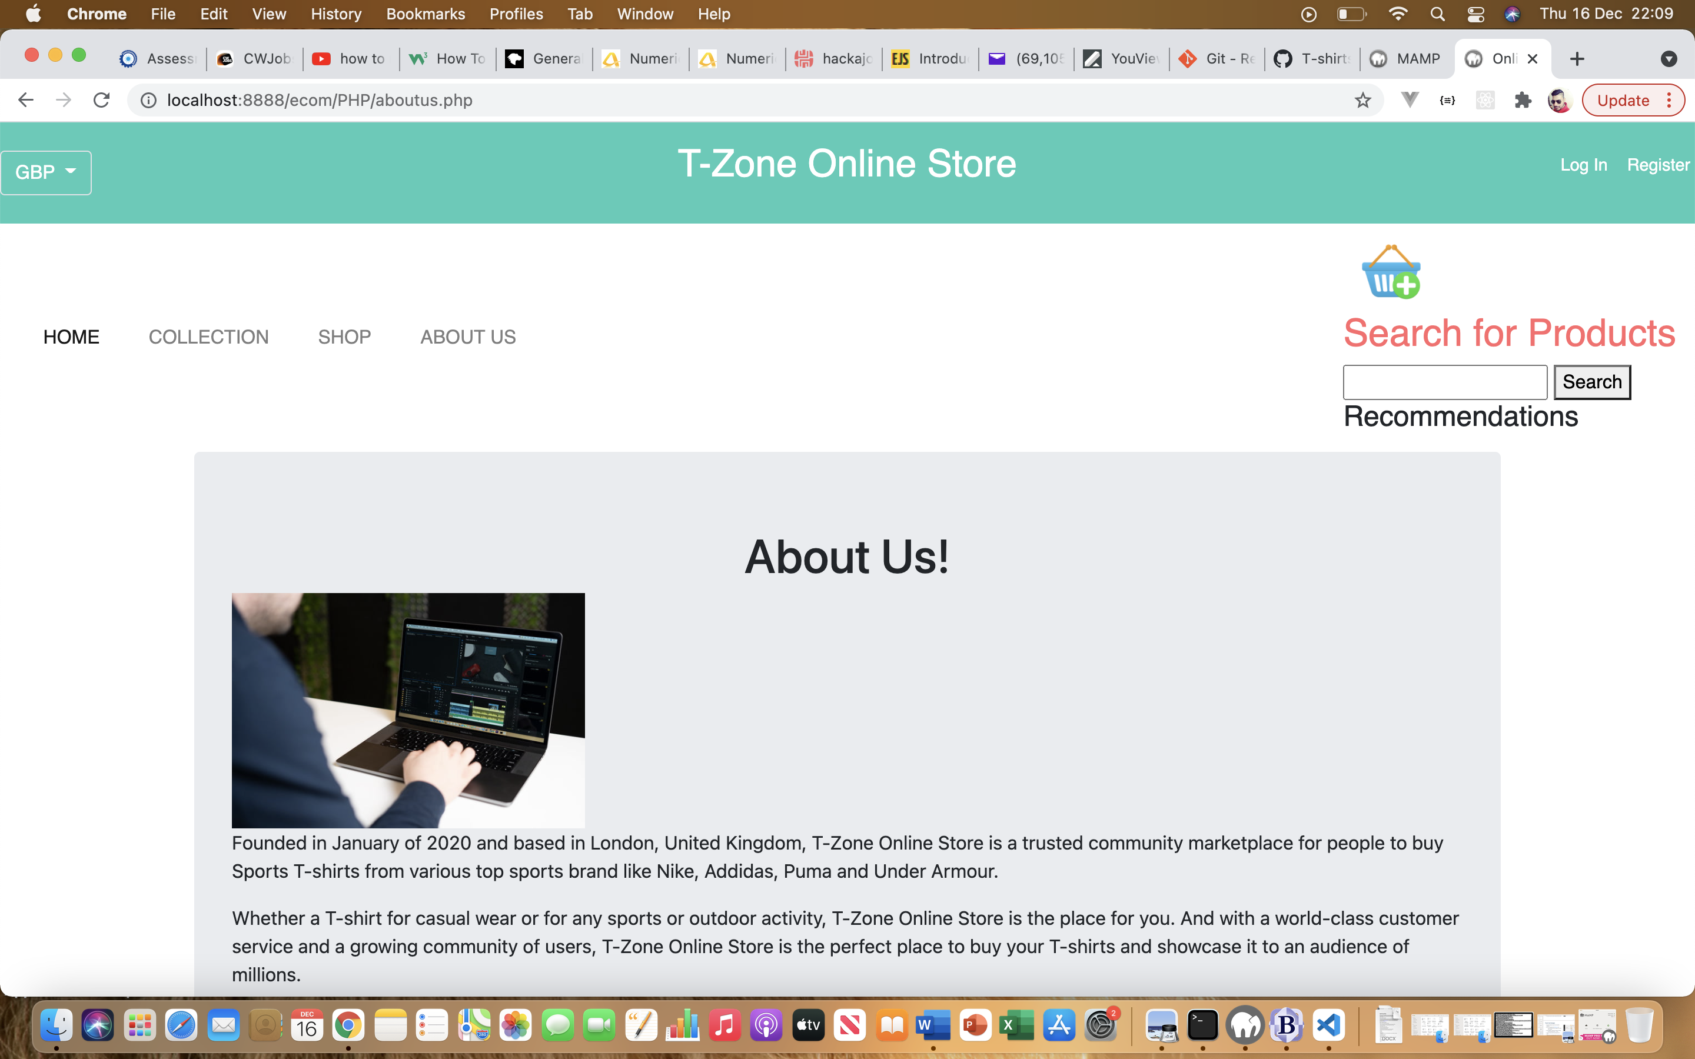Viewport: 1695px width, 1059px height.
Task: Reload the aboutus.php page
Action: 102,99
